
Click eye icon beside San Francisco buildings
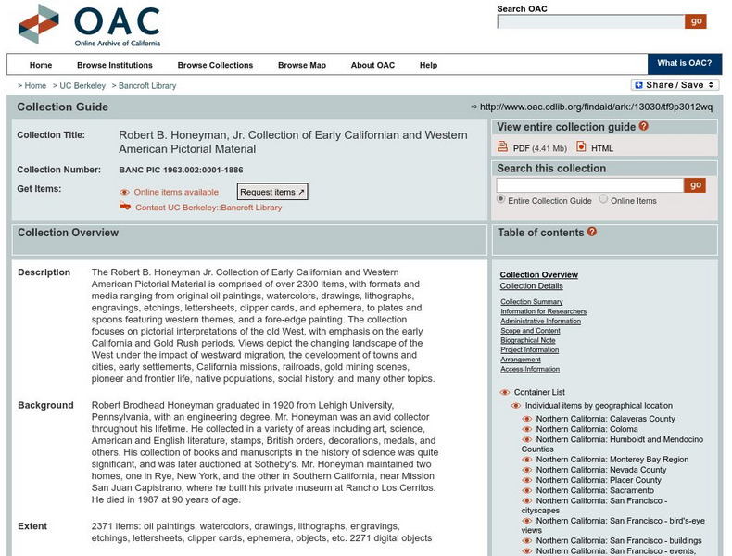point(526,540)
